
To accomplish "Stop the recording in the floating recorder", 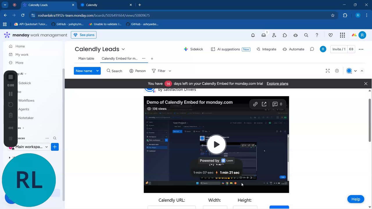I will (10, 77).
